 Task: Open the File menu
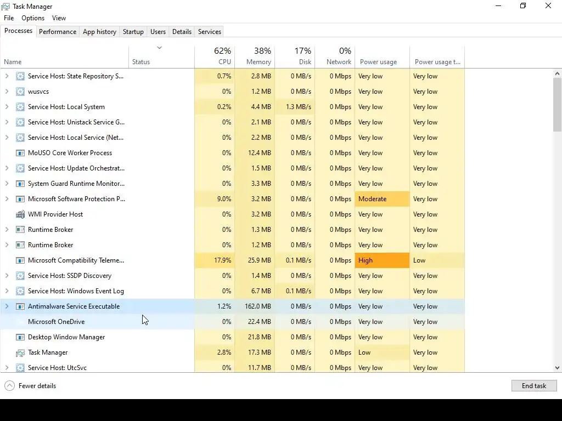[9, 18]
